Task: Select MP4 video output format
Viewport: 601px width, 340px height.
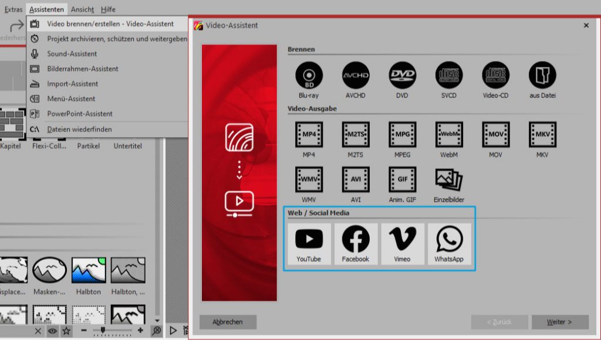Action: coord(308,135)
